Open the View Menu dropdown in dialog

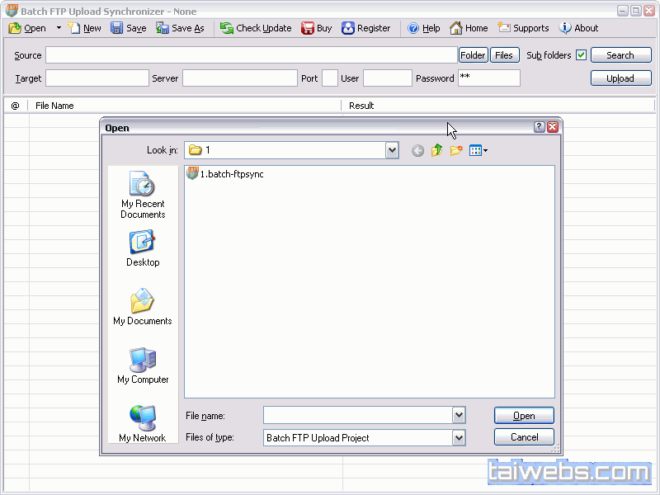(478, 150)
